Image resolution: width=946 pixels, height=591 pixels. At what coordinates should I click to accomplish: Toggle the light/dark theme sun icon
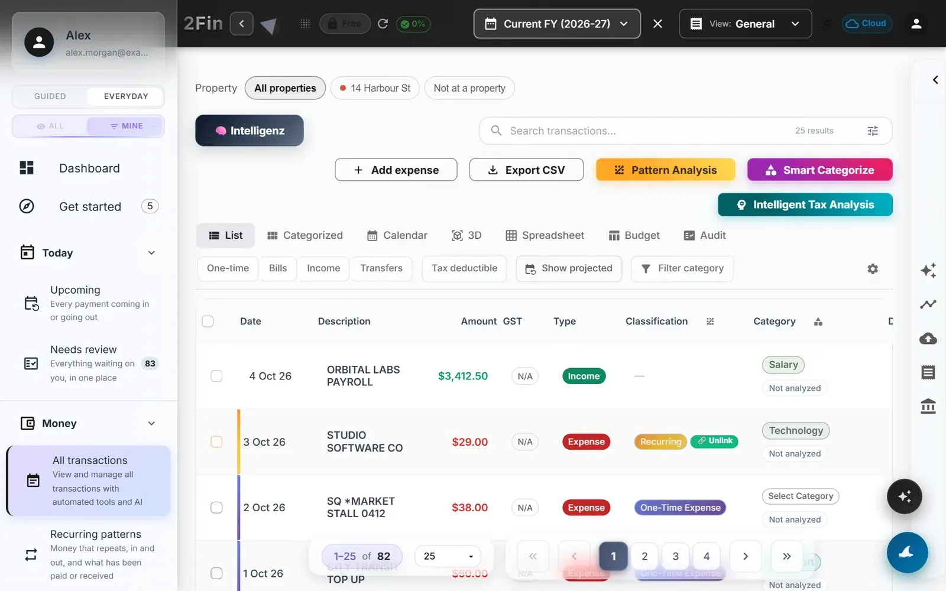point(827,24)
